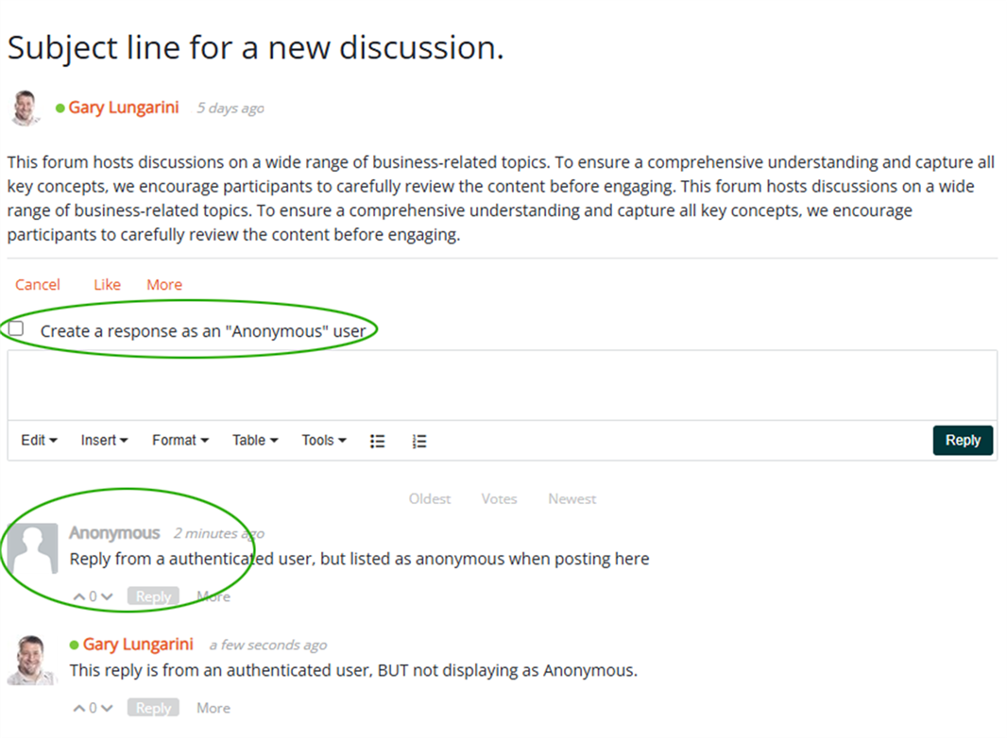
Task: Open Gary Lungarini's profile from the post header
Action: [x=124, y=108]
